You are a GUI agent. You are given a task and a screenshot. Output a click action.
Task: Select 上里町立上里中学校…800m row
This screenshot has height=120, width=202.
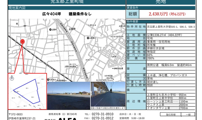(x=167, y=98)
